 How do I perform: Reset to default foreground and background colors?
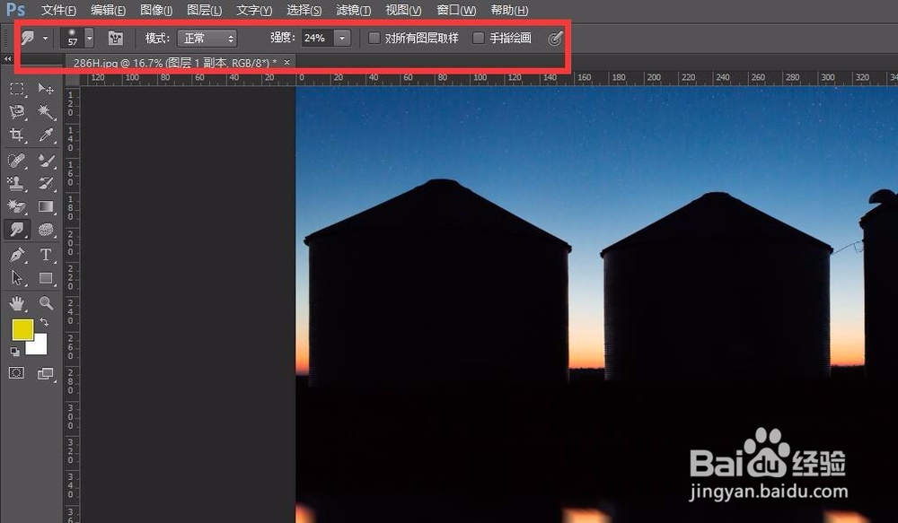tap(15, 352)
